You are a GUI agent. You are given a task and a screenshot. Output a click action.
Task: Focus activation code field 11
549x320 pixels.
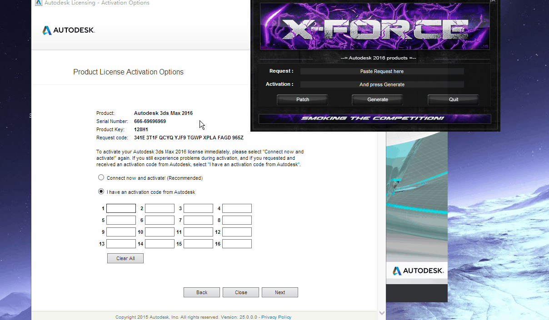tap(198, 232)
